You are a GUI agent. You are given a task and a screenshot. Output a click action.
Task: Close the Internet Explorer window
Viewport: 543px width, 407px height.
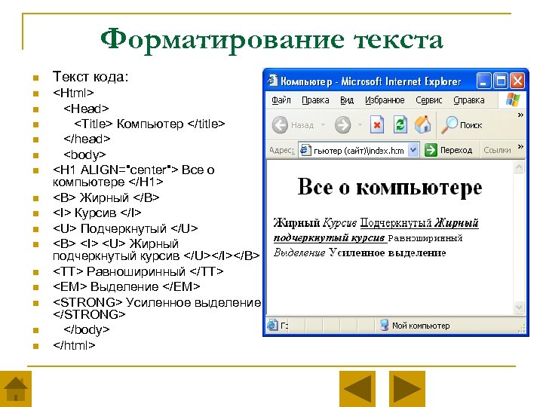point(517,81)
